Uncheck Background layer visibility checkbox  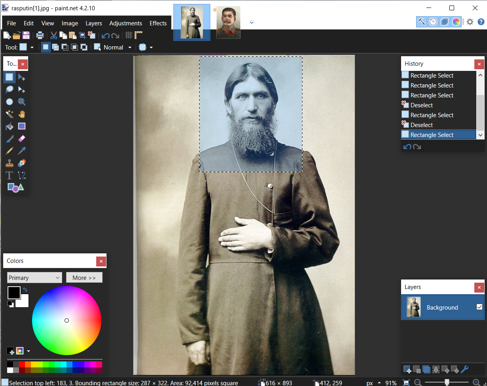479,307
